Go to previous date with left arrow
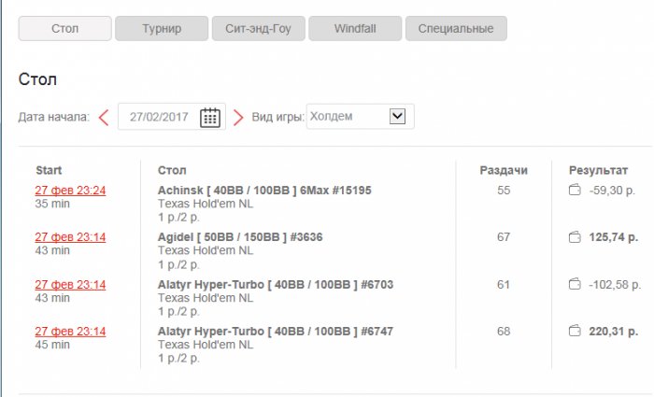The image size is (654, 397). coord(104,118)
